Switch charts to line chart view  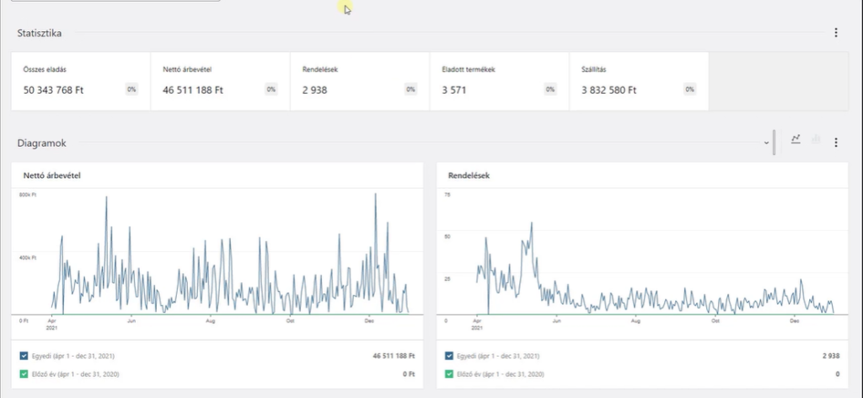(x=796, y=140)
